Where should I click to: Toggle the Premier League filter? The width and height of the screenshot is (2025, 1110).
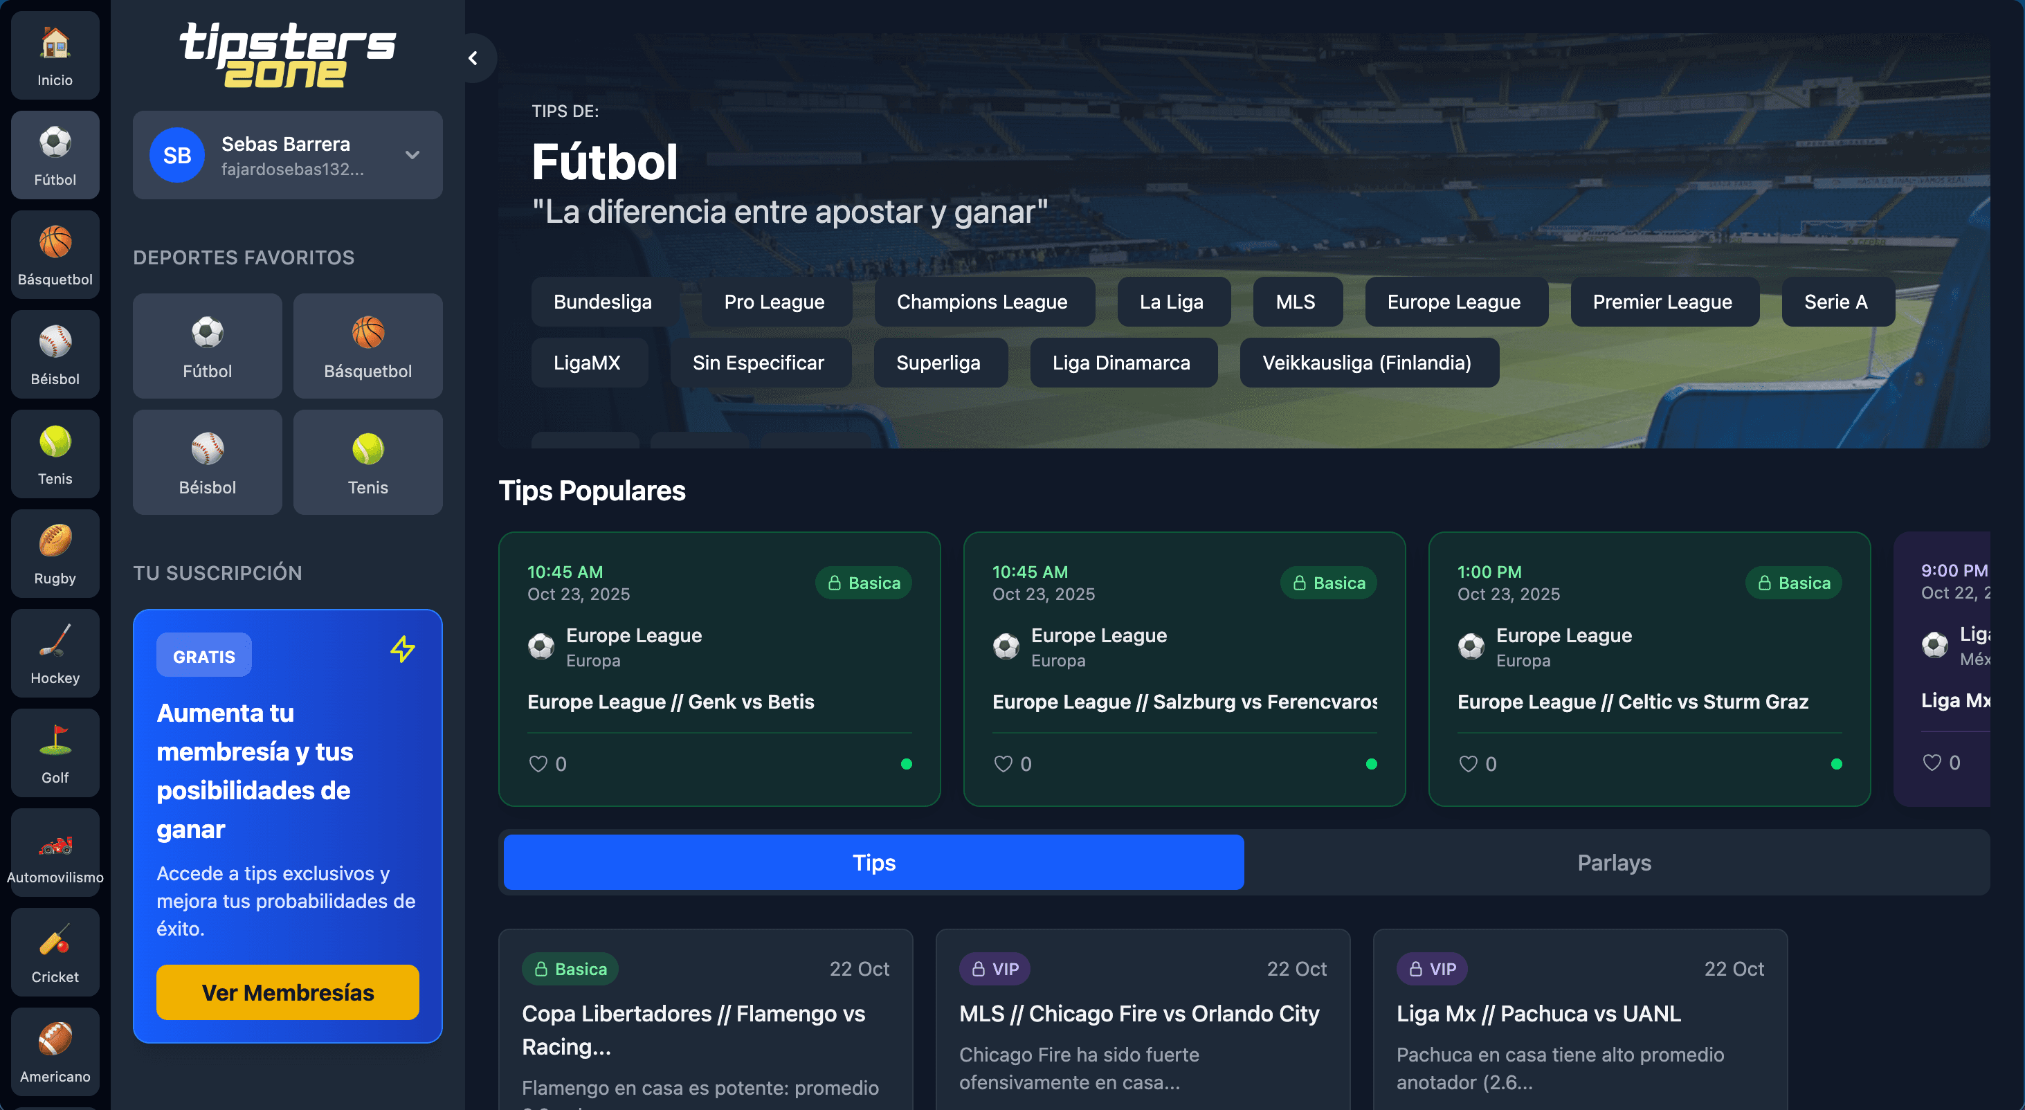tap(1664, 302)
